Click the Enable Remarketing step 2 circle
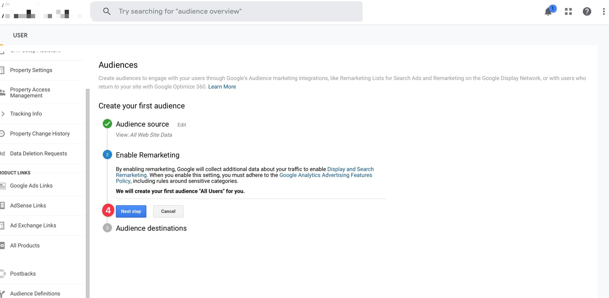 [107, 155]
